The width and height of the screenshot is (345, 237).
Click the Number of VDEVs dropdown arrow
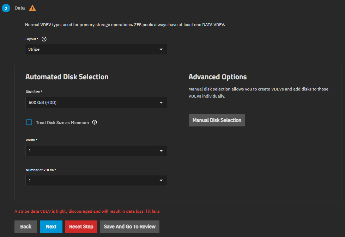[161, 181]
